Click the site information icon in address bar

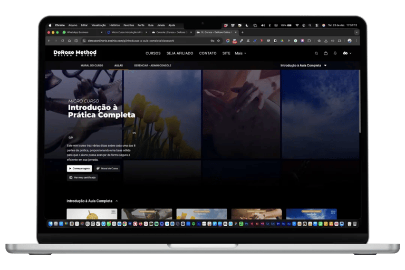[x=84, y=41]
